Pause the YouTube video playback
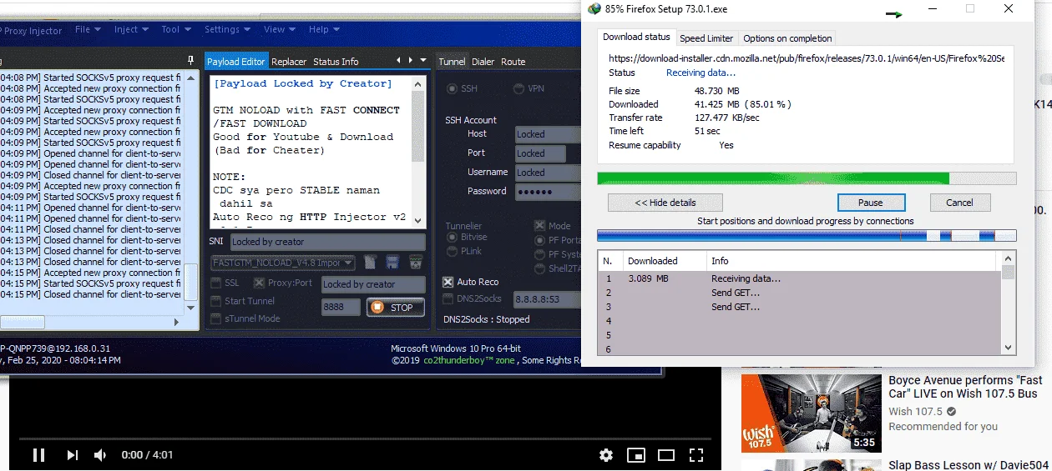 point(38,455)
